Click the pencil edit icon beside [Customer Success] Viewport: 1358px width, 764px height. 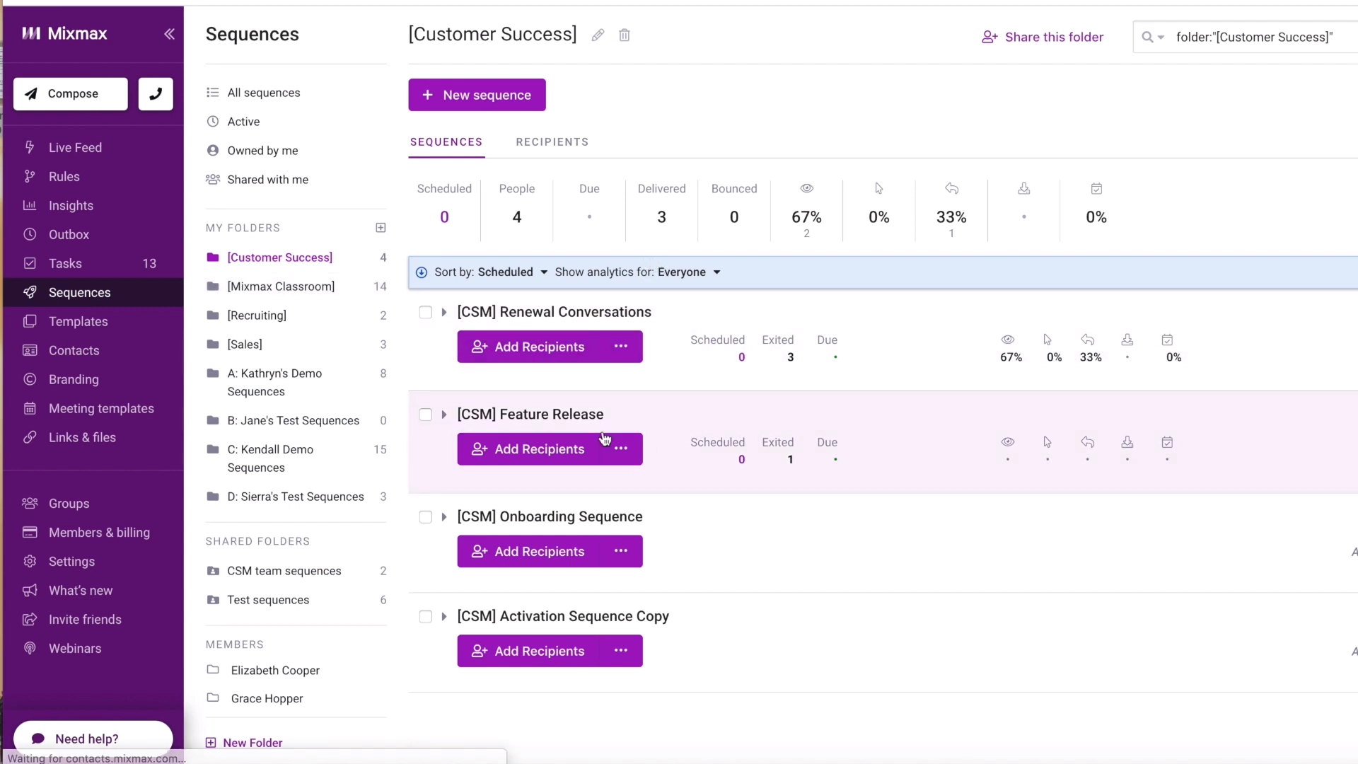(x=598, y=35)
